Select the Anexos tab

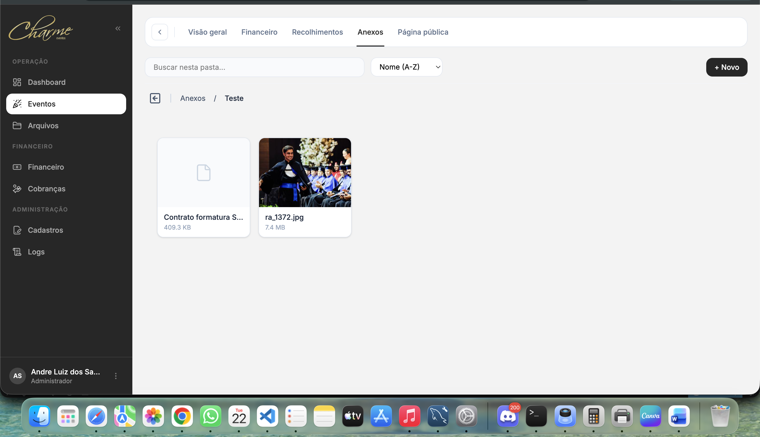[x=370, y=32]
